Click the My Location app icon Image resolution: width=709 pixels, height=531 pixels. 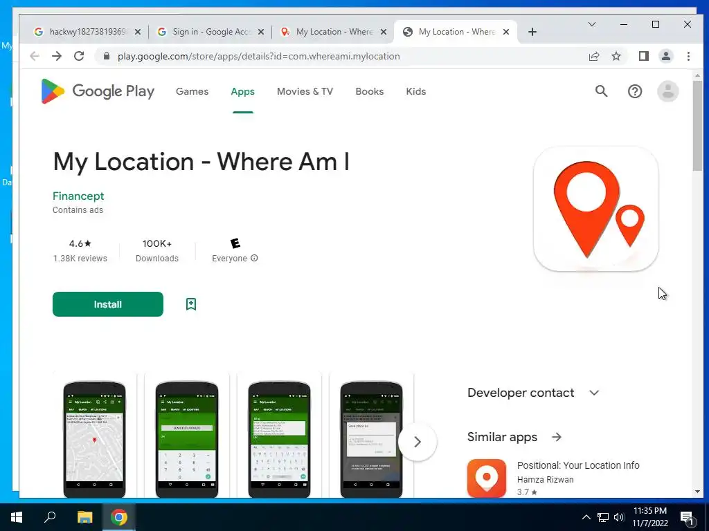[x=595, y=209]
